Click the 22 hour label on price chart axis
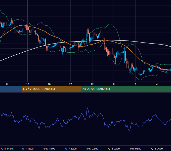Image resolution: width=171 pixels, height=151 pixels. 92,84
